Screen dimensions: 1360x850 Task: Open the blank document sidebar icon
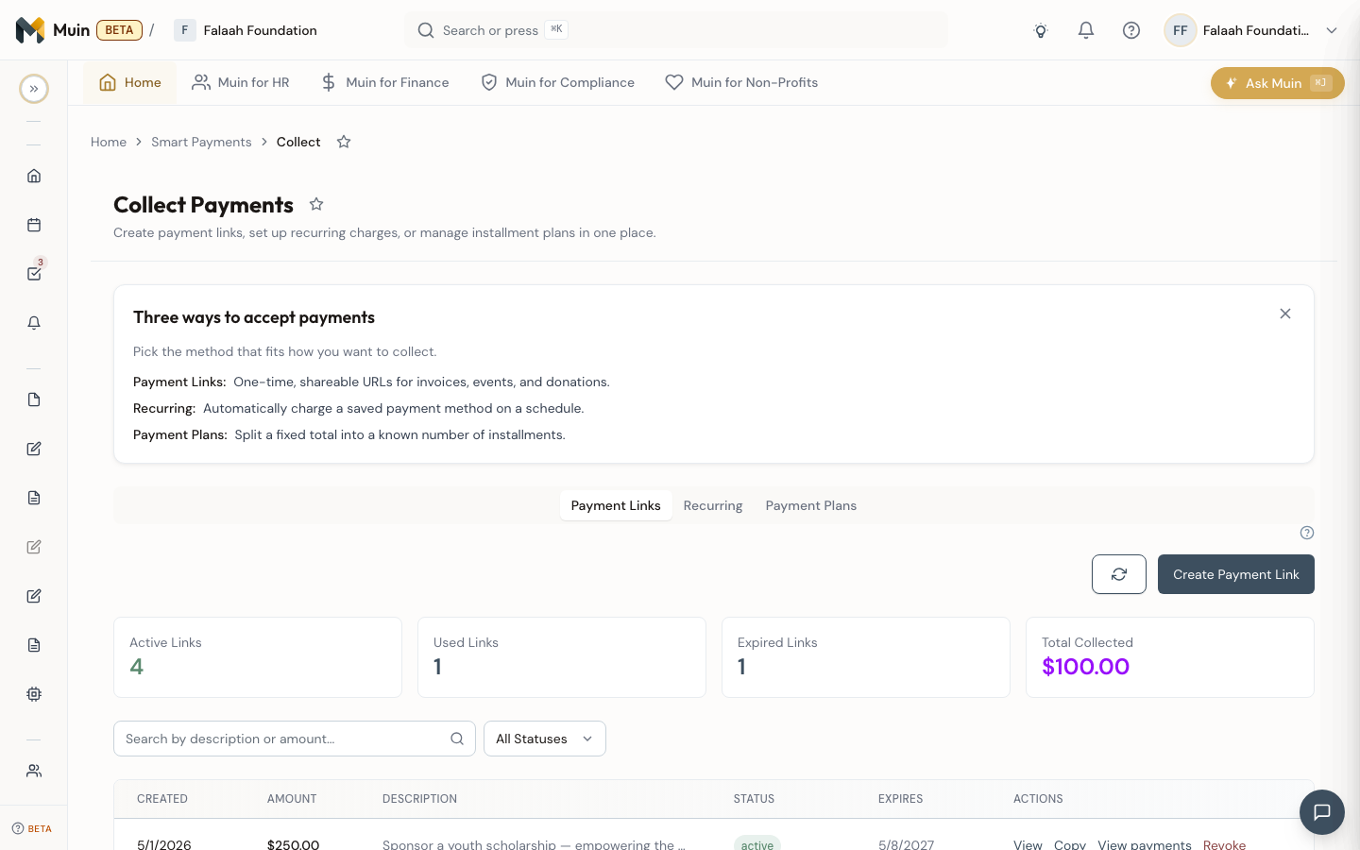click(34, 399)
